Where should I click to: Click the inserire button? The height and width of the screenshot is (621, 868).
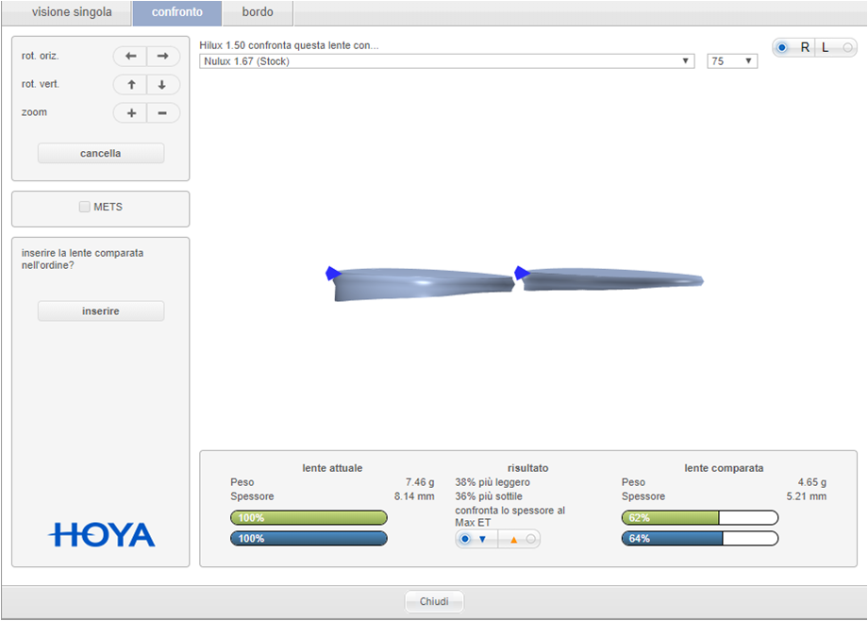click(x=101, y=311)
